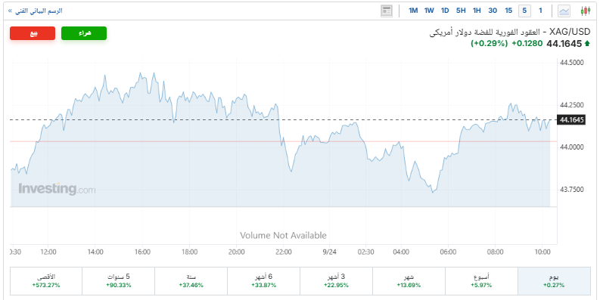Viewport: 600px width, 300px height.
Task: Open the news table icon
Action: coord(387,11)
